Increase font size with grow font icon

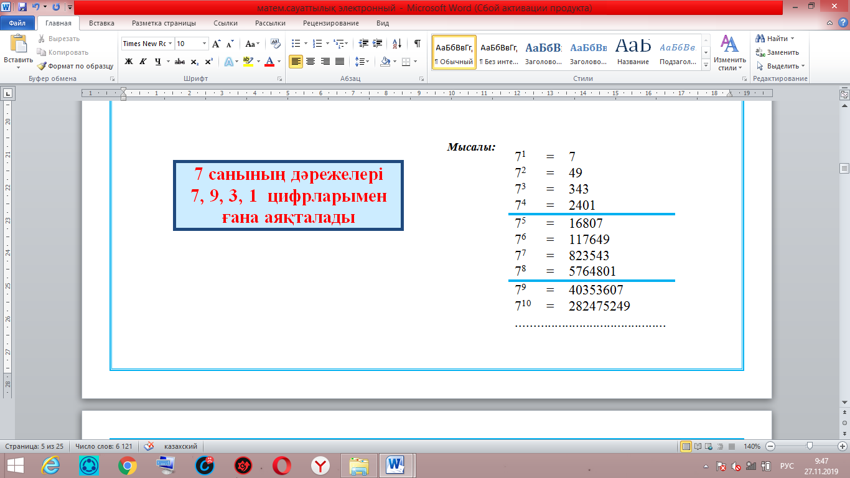click(217, 44)
